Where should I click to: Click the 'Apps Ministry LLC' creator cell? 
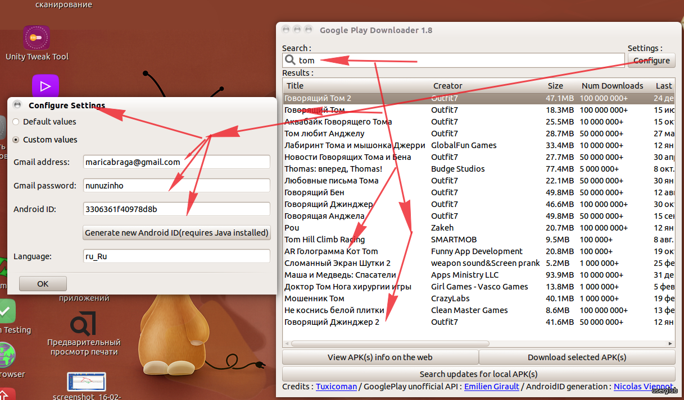[465, 275]
